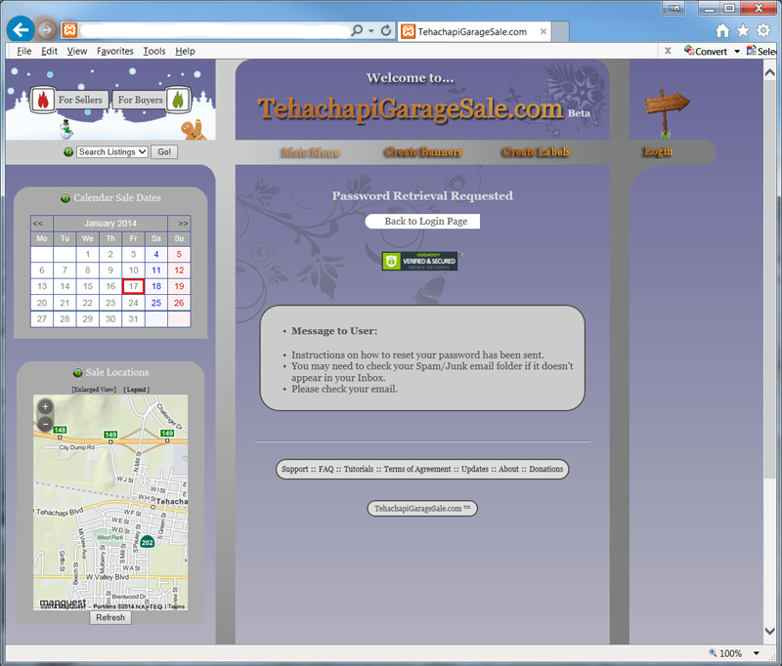Open the Favorites star icon

tap(743, 31)
